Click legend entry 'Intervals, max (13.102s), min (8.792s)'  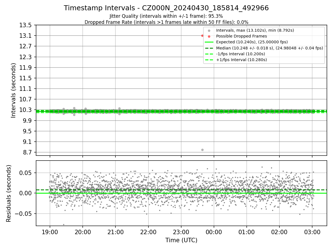[255, 30]
